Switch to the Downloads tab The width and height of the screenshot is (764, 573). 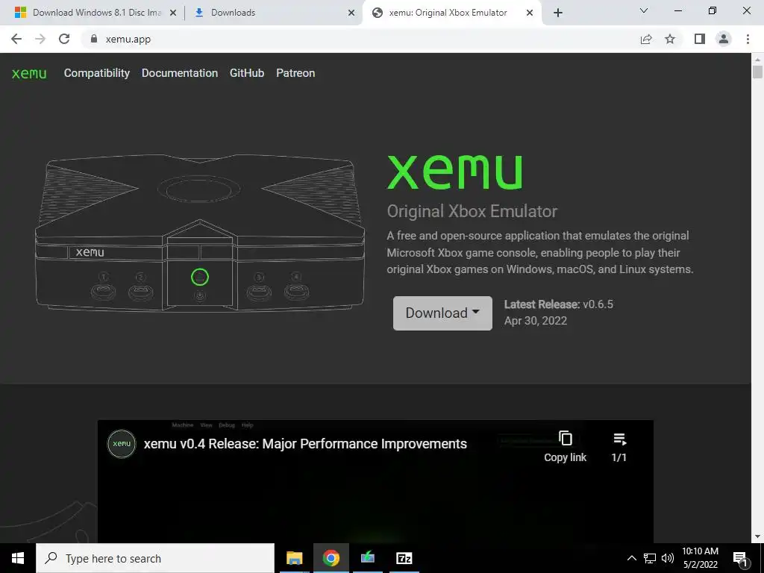273,13
